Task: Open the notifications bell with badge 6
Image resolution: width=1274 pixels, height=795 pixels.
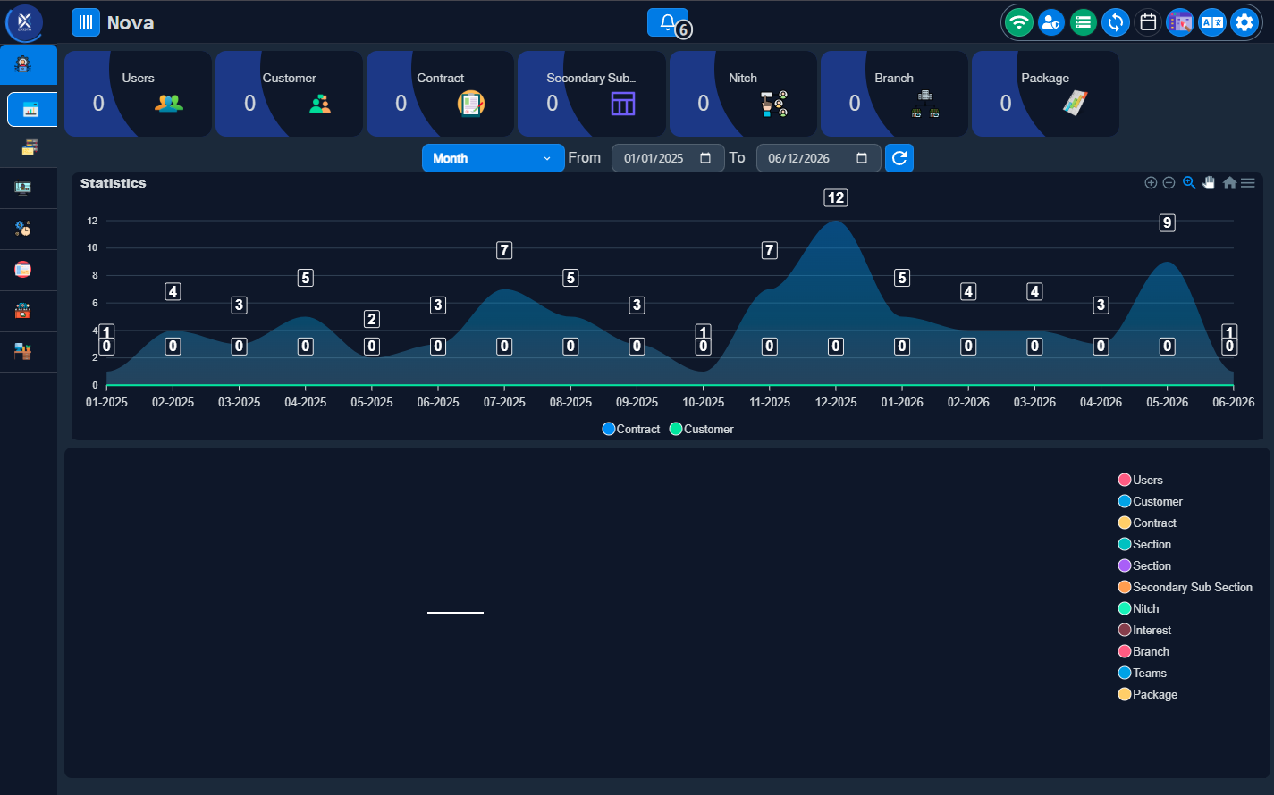Action: point(668,23)
